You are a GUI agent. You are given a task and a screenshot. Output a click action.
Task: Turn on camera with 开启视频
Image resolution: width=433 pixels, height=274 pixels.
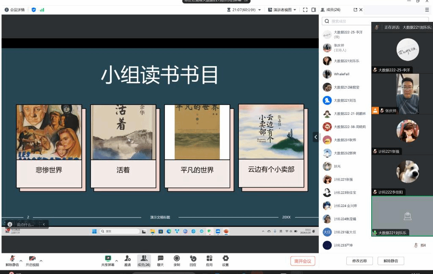point(32,258)
